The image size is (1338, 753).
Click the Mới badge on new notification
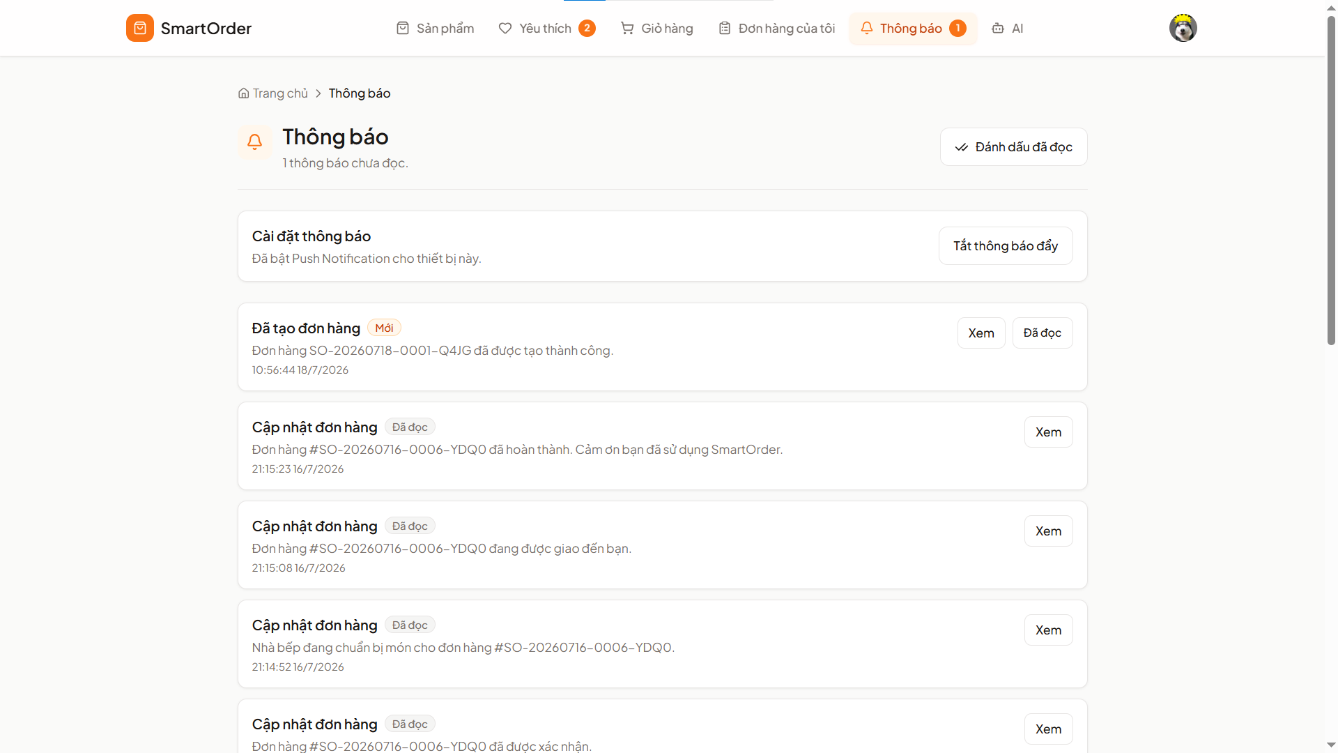[x=384, y=328]
